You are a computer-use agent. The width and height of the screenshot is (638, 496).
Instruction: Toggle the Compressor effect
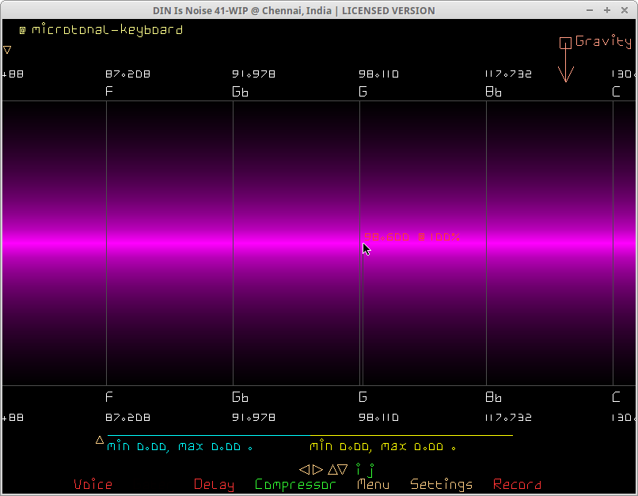(295, 484)
